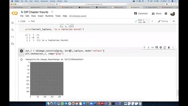Click the notebook vertical scrollbar

[177, 92]
